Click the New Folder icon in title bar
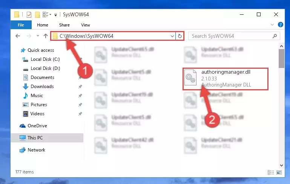Image resolution: width=290 pixels, height=184 pixels. coord(37,14)
